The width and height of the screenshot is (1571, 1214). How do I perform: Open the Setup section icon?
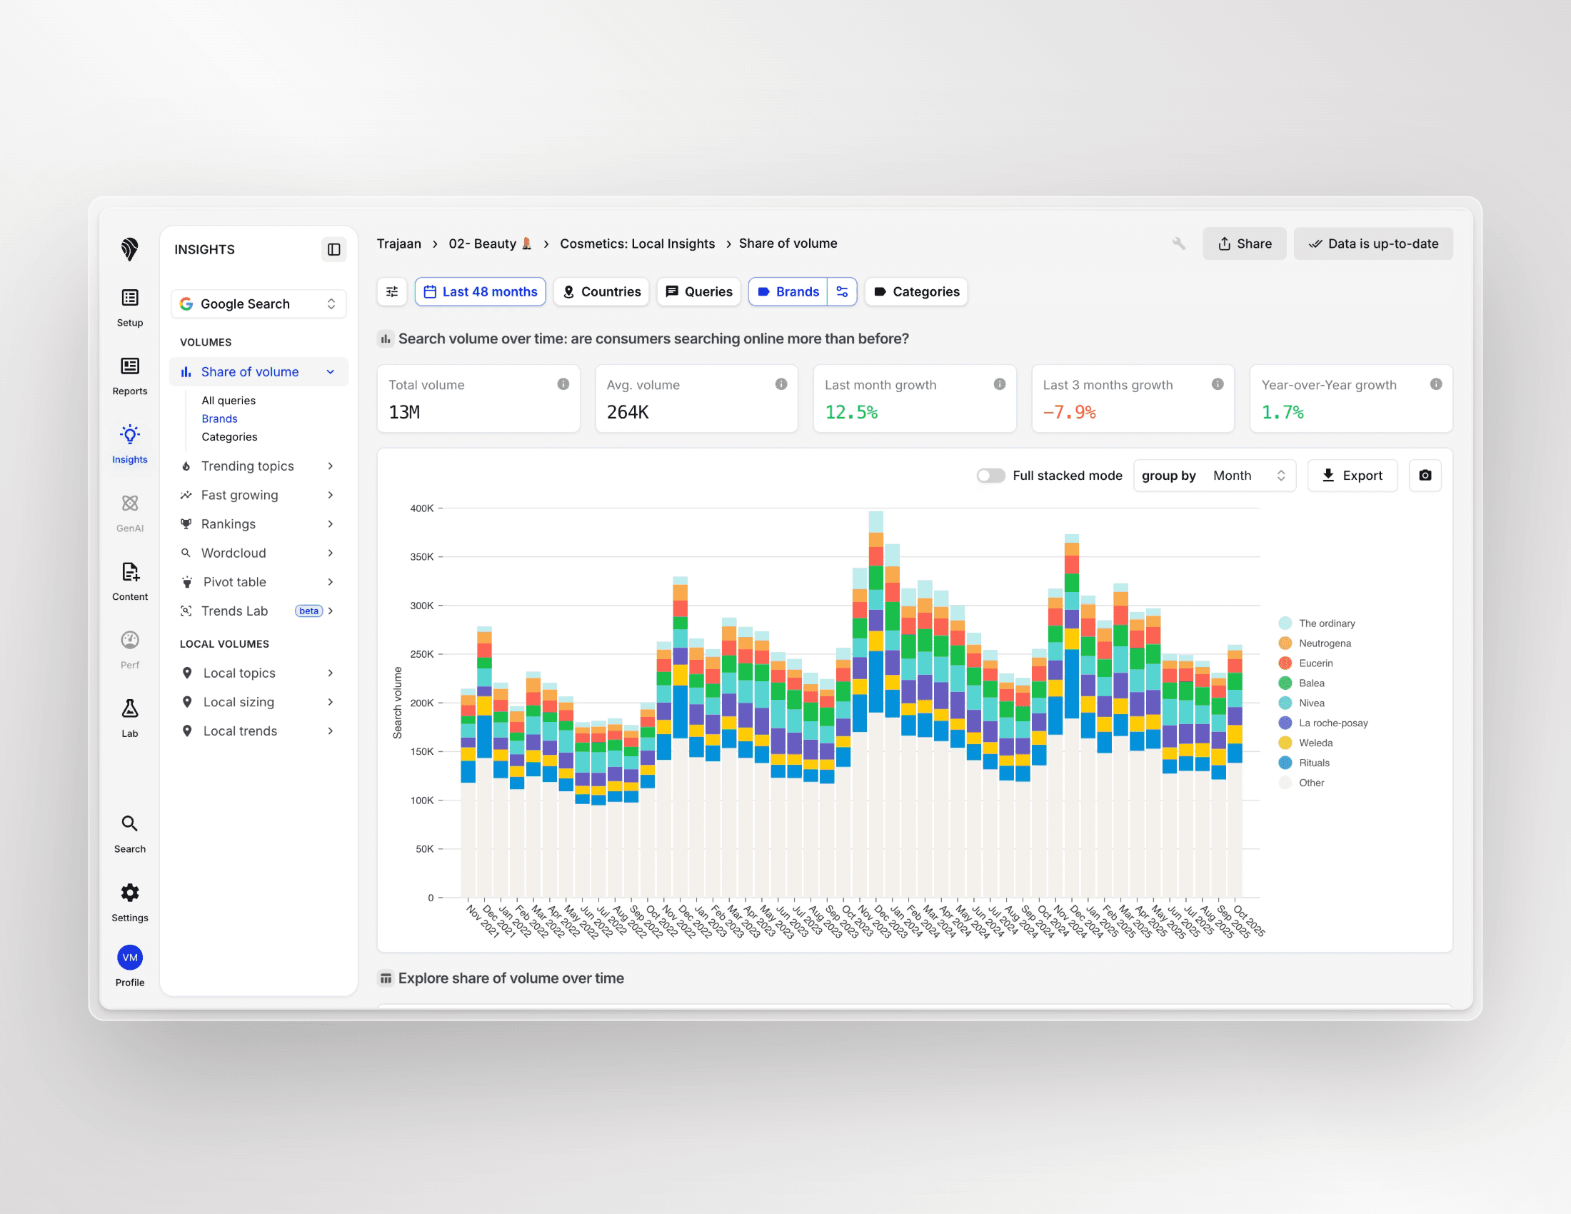[129, 299]
